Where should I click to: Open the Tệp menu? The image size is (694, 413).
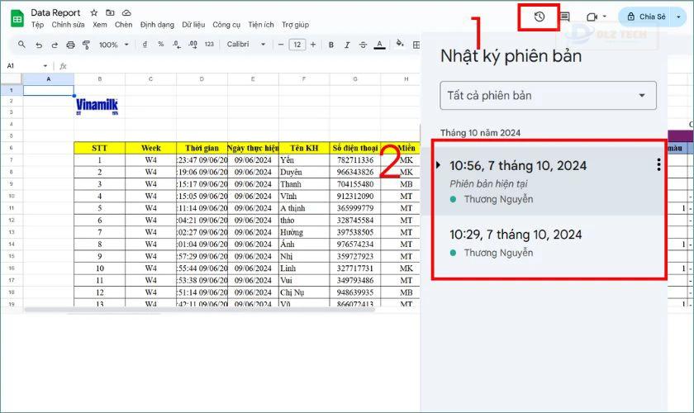tap(38, 25)
